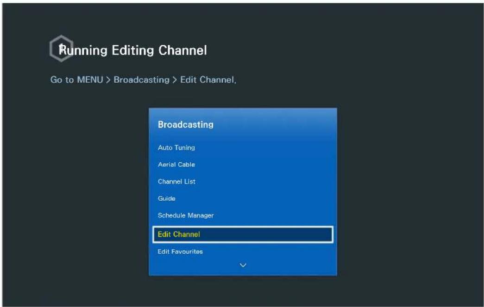The height and width of the screenshot is (307, 484).
Task: Click the Running Editing Channel heading
Action: click(133, 50)
